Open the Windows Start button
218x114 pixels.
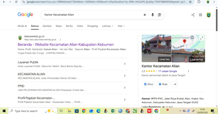click(x=4, y=111)
